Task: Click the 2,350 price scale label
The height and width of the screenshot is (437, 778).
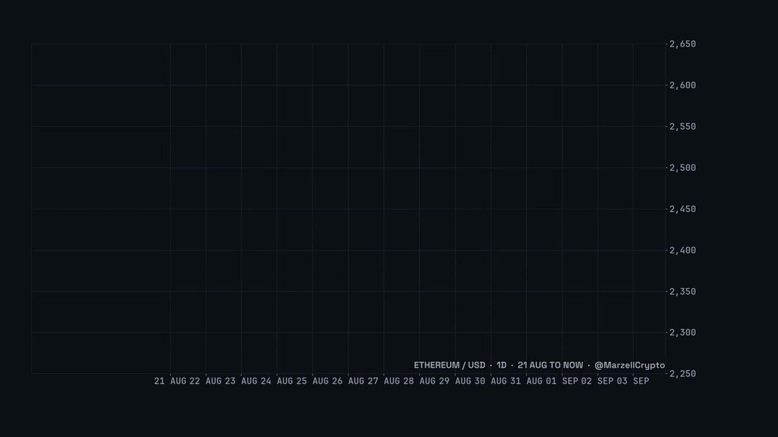Action: (x=683, y=291)
